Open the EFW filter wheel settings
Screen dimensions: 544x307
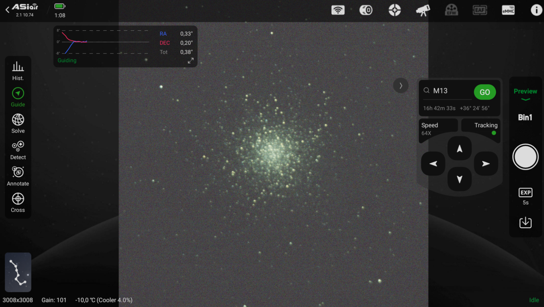tap(451, 10)
